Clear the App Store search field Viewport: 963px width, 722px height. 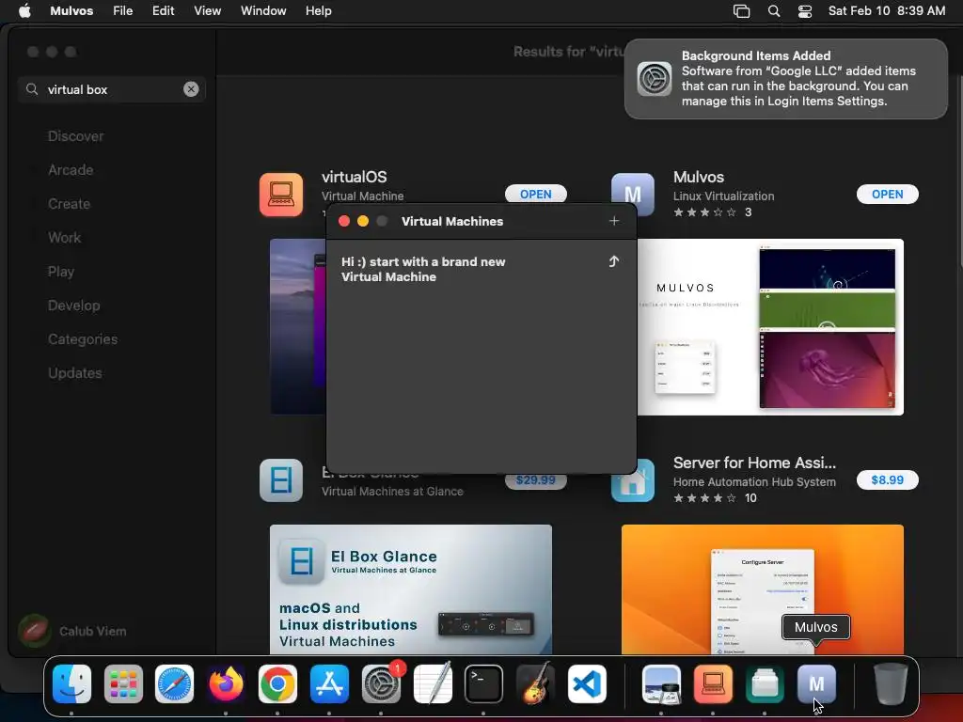click(x=191, y=89)
